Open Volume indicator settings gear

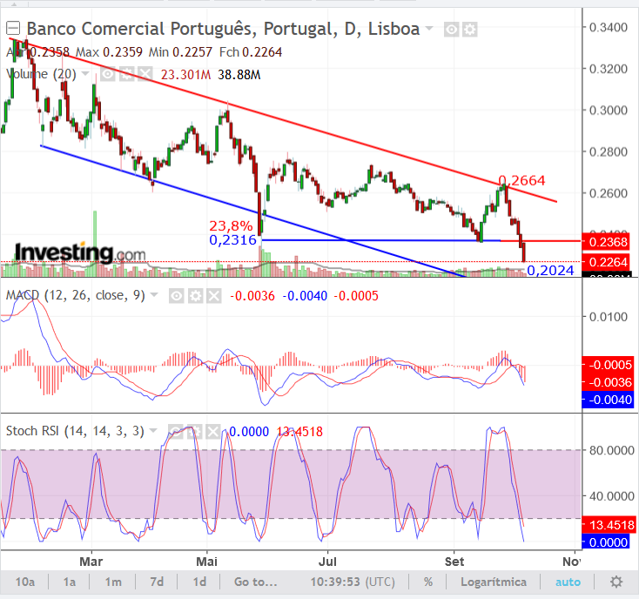point(126,74)
